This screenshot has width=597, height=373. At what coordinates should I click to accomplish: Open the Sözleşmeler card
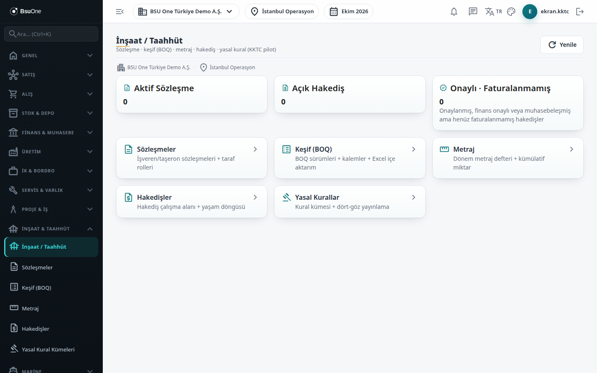pos(192,158)
